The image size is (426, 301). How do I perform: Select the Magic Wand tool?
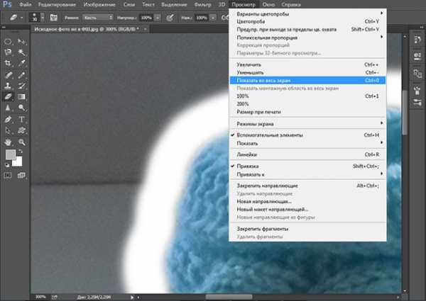22,52
